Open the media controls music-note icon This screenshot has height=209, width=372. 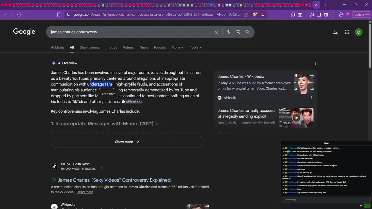[x=312, y=15]
